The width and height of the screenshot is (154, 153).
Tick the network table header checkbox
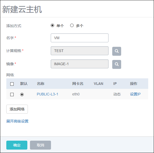pos(12,84)
